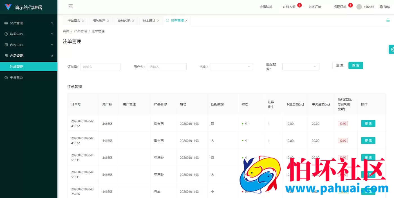Click the demo site logo icon
This screenshot has width=394, height=198.
pos(8,7)
